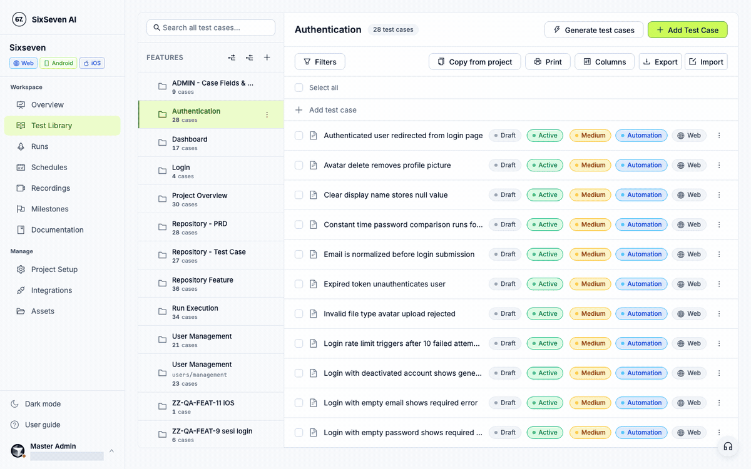Click the folder icon for the Dashboard feature
The image size is (751, 469).
(x=162, y=143)
